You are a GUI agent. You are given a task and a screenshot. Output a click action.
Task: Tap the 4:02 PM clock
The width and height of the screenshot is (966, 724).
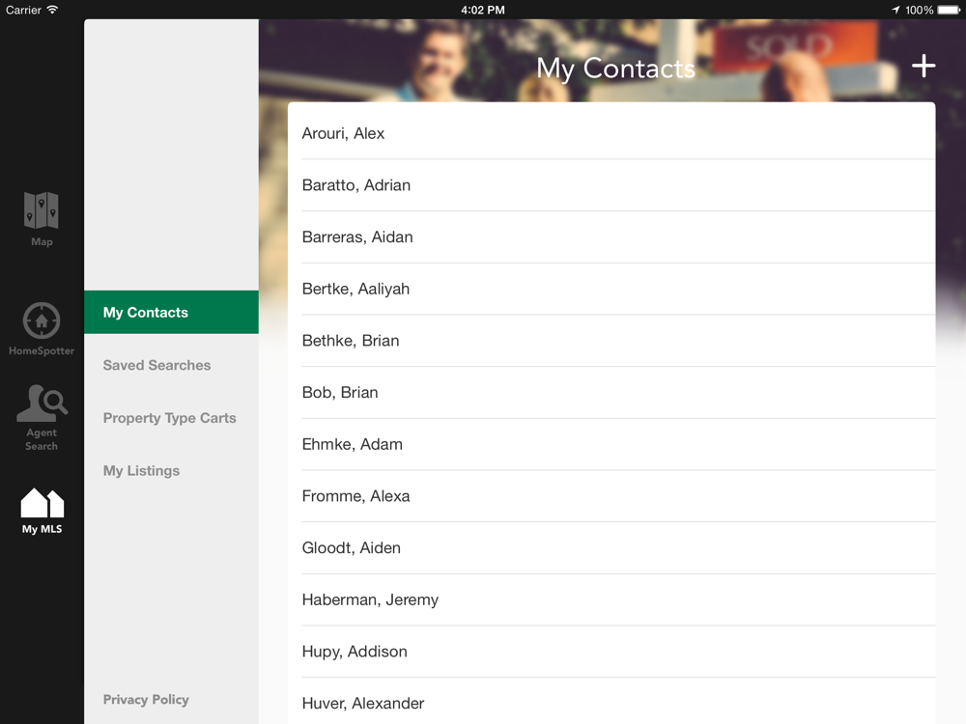[x=483, y=10]
